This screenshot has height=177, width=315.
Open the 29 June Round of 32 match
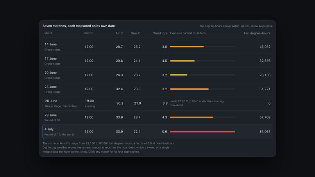(x=157, y=117)
